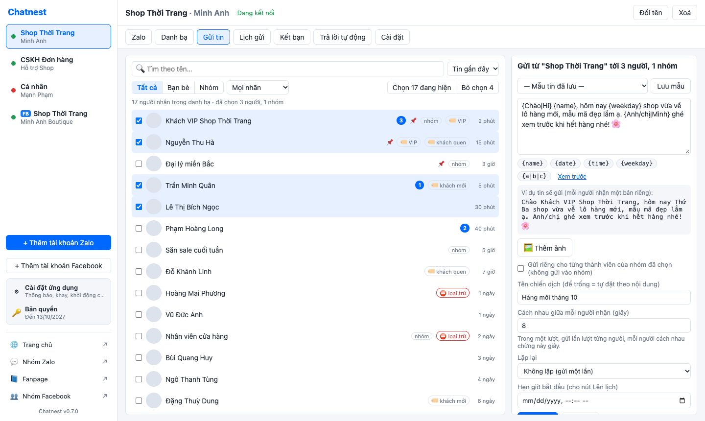Click the unread badge 3 on Khách VIP row
The height and width of the screenshot is (421, 705).
(401, 120)
